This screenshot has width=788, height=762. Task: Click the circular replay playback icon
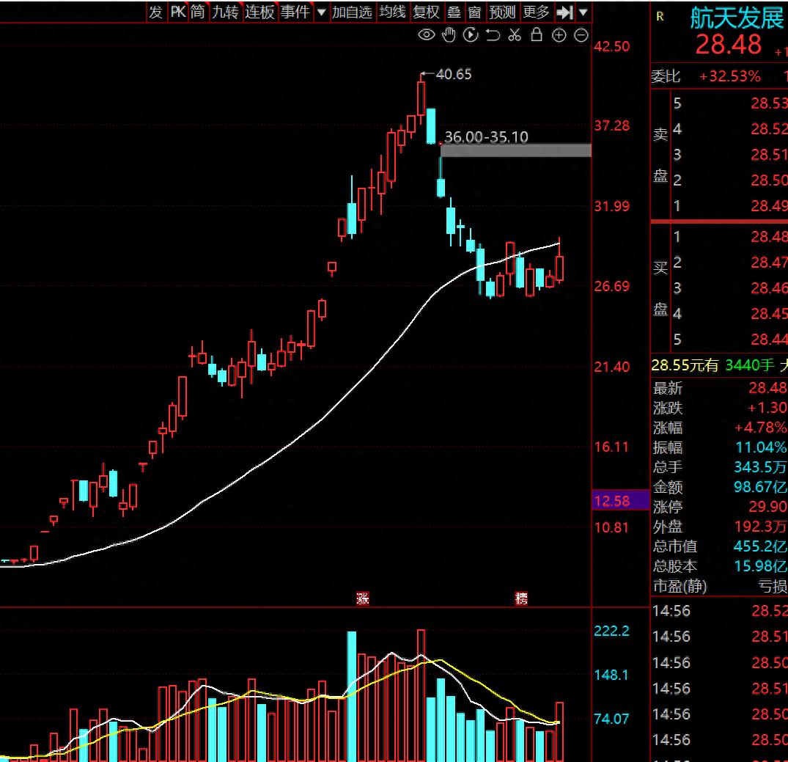471,34
